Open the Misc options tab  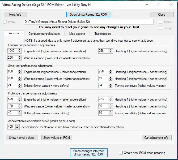77,34
